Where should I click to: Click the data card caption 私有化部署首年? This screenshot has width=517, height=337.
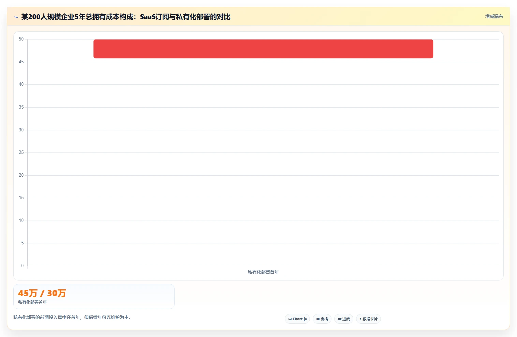[32, 302]
